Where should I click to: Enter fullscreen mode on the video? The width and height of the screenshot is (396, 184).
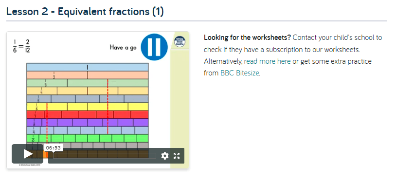point(177,156)
